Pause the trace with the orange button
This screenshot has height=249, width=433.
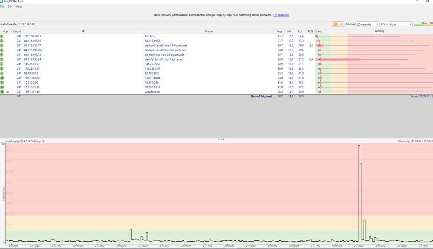(335, 24)
